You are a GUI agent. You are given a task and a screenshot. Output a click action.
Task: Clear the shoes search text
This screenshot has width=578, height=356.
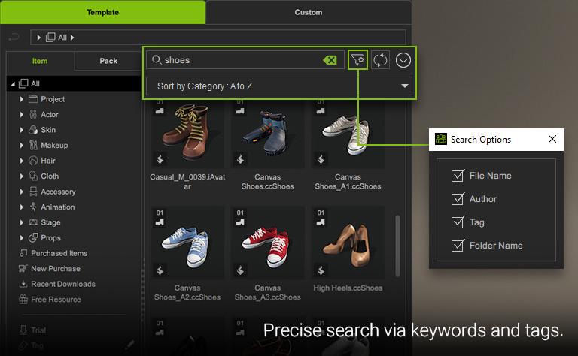pyautogui.click(x=330, y=60)
